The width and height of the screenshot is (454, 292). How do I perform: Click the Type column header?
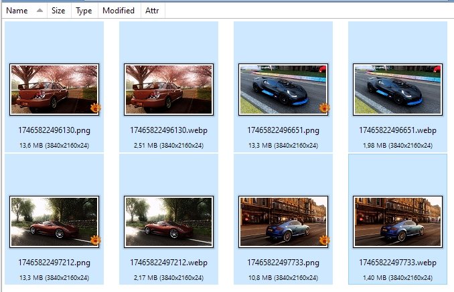pyautogui.click(x=84, y=11)
